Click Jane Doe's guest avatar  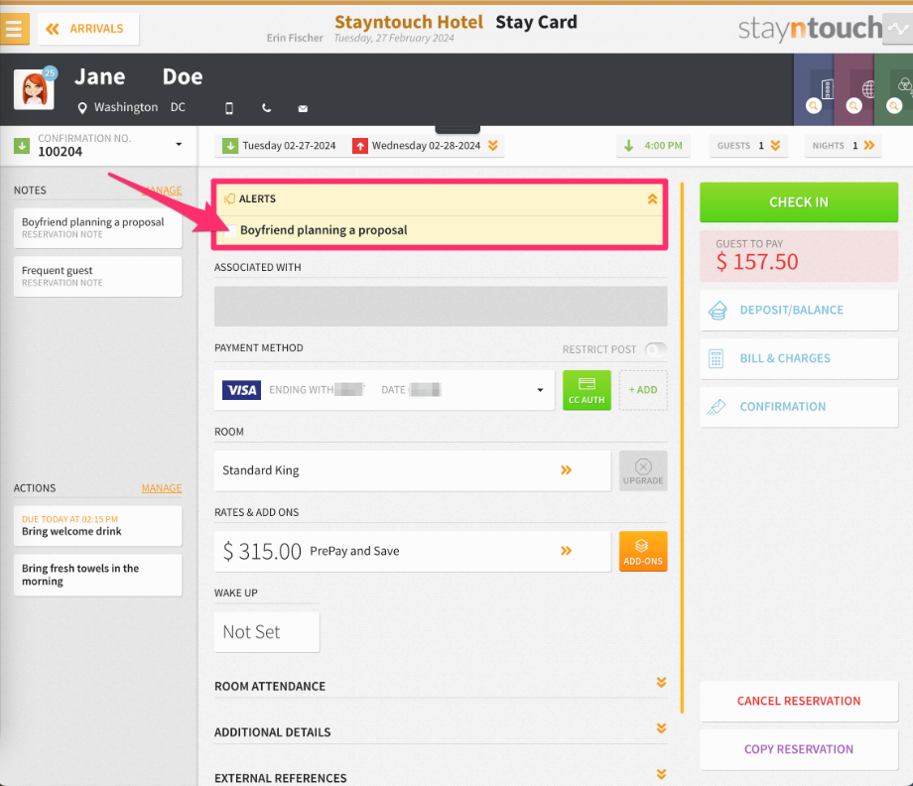click(x=35, y=89)
